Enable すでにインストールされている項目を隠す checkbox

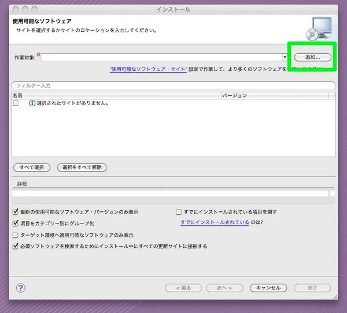click(178, 212)
